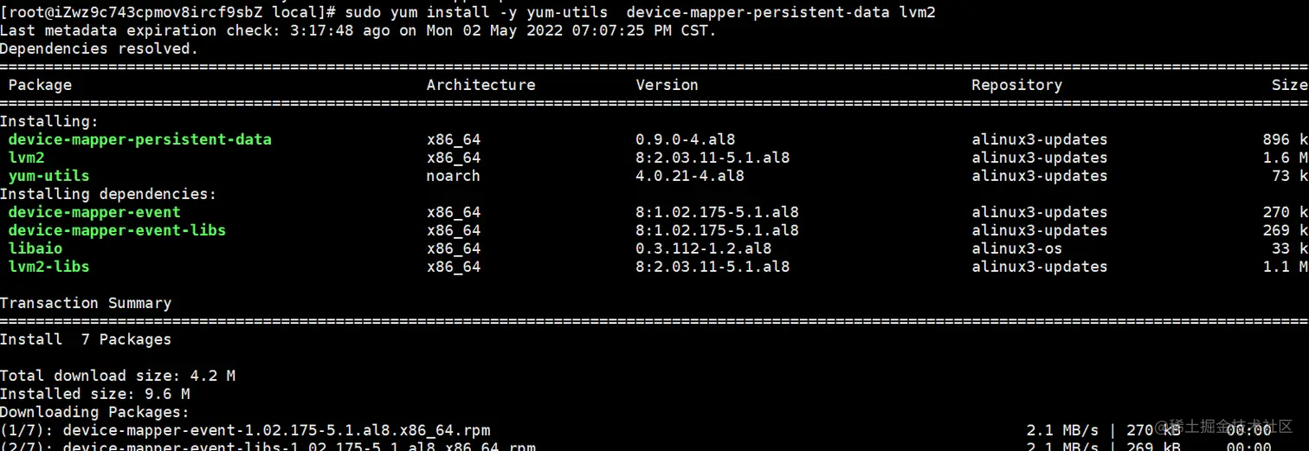Viewport: 1309px width, 451px height.
Task: Click the libaio dependency name
Action: 35,248
